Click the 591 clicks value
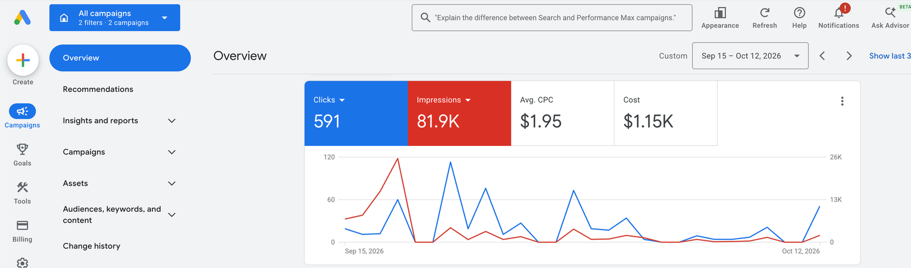 327,121
